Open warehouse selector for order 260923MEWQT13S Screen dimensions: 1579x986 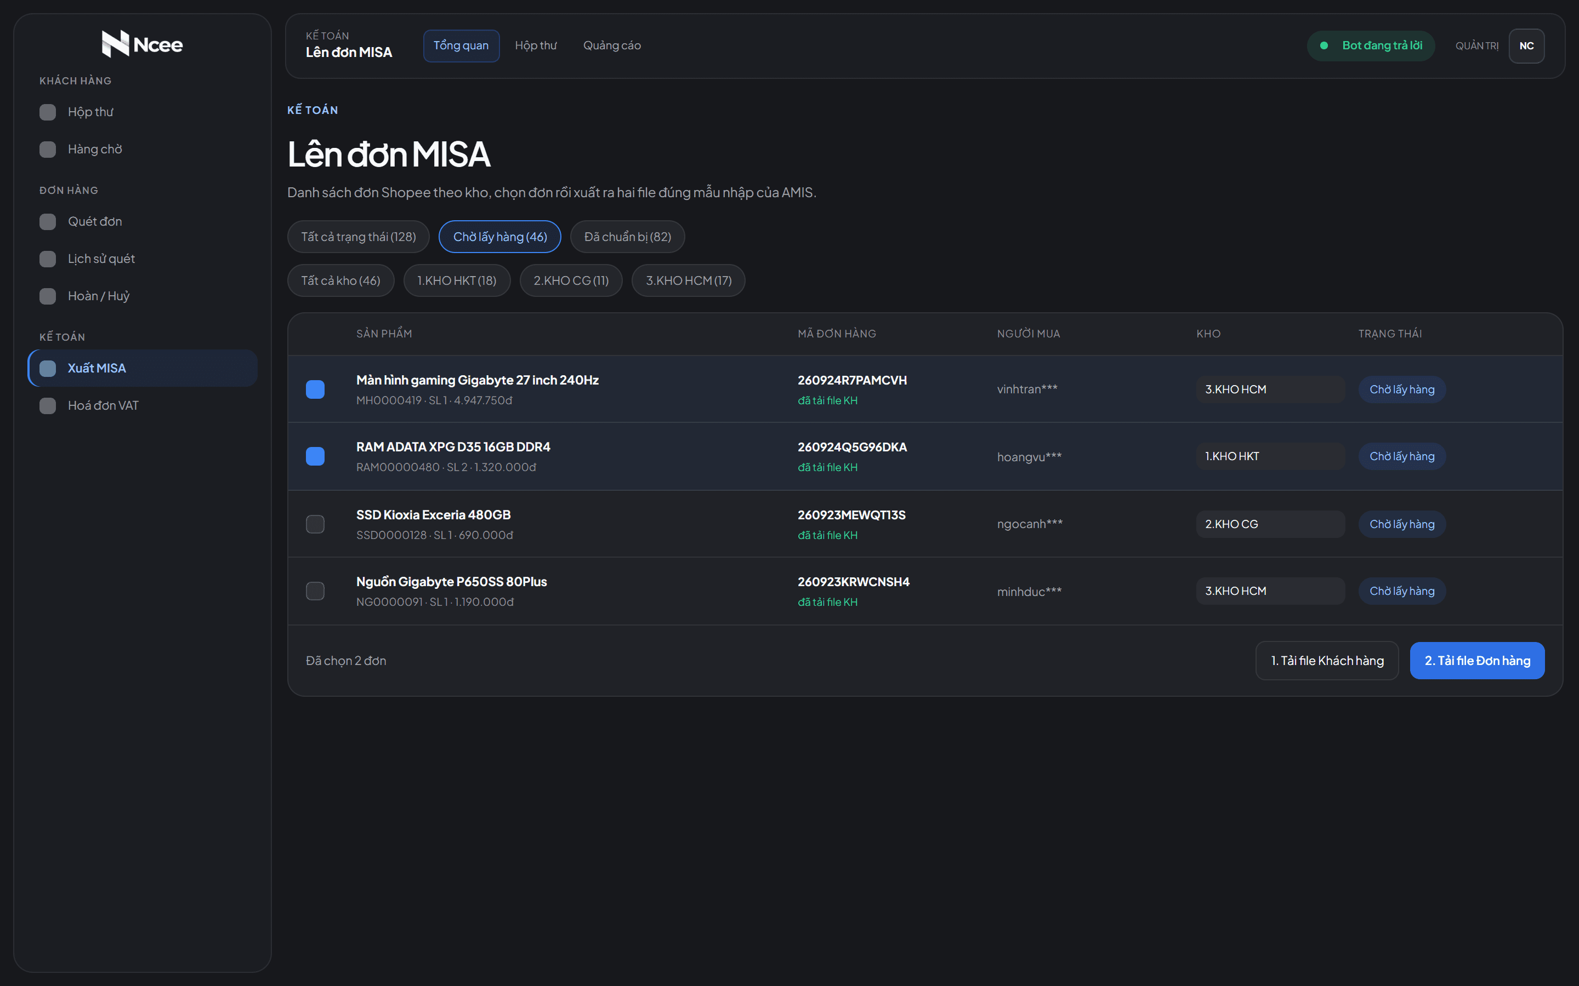coord(1270,524)
